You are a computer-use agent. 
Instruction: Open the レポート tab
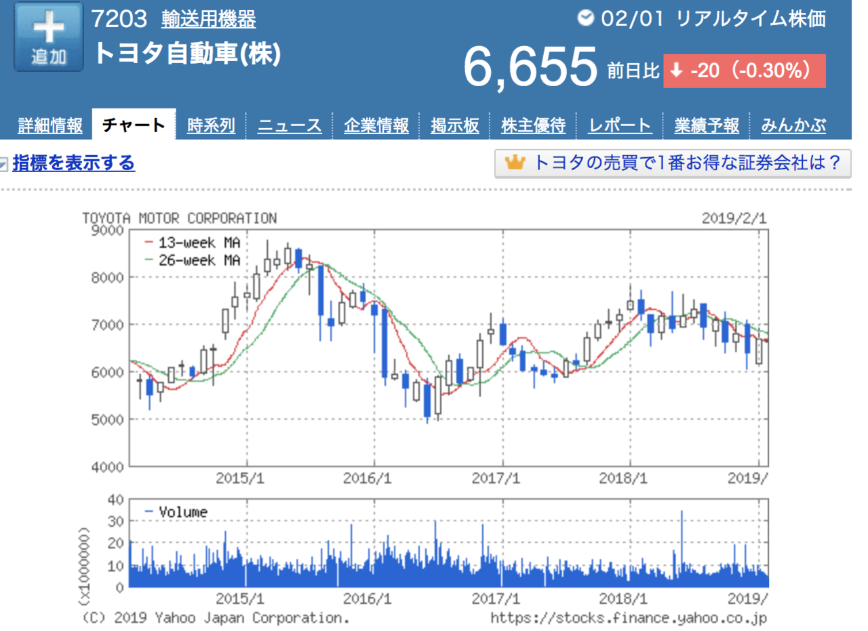pyautogui.click(x=620, y=125)
